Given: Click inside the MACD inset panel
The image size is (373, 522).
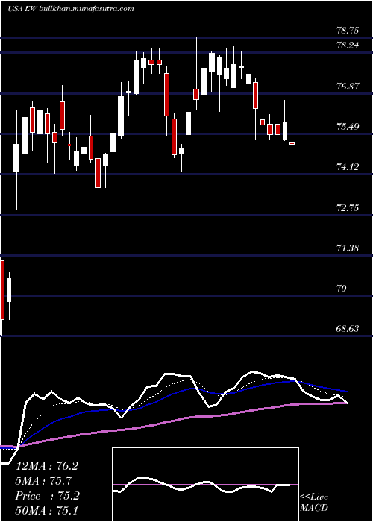Looking at the screenshot, I should [x=205, y=485].
